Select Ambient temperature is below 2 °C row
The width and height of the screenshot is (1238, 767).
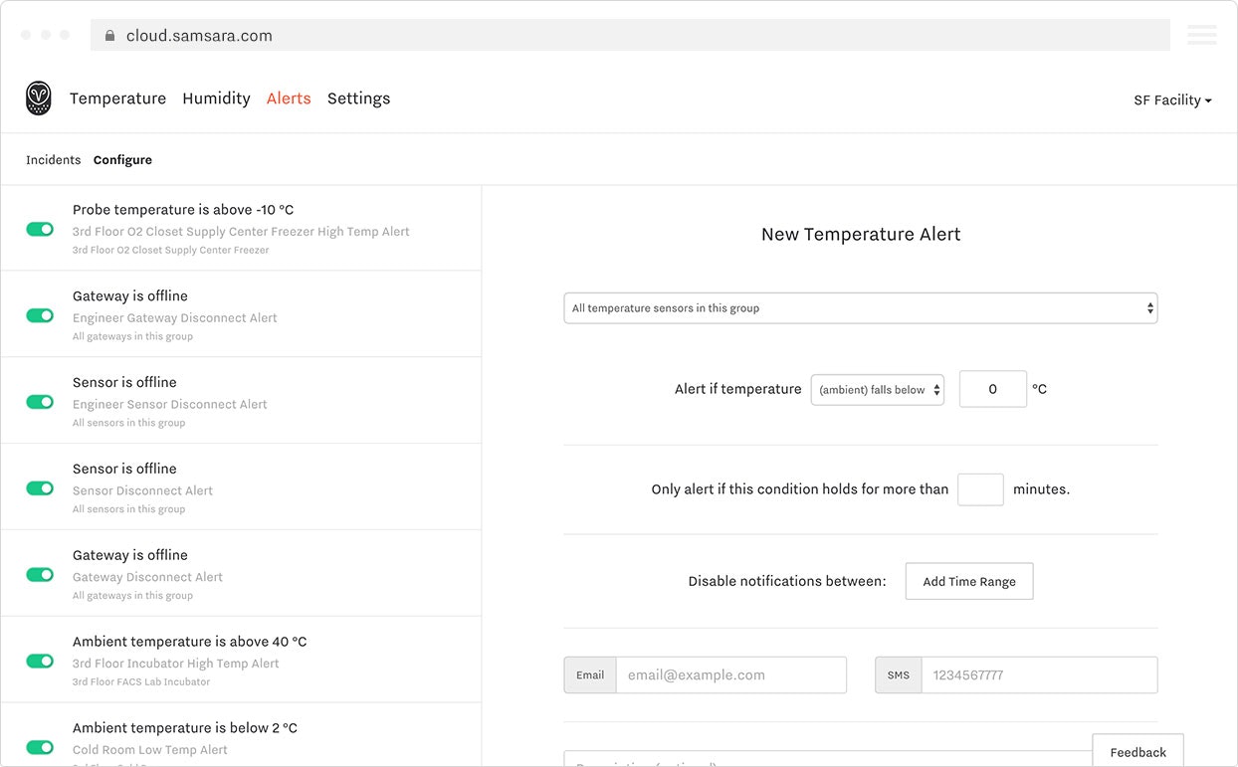241,735
